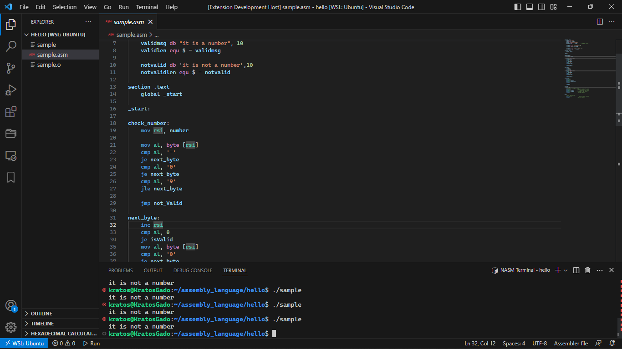
Task: Open the Bookmarks view icon
Action: (x=11, y=177)
